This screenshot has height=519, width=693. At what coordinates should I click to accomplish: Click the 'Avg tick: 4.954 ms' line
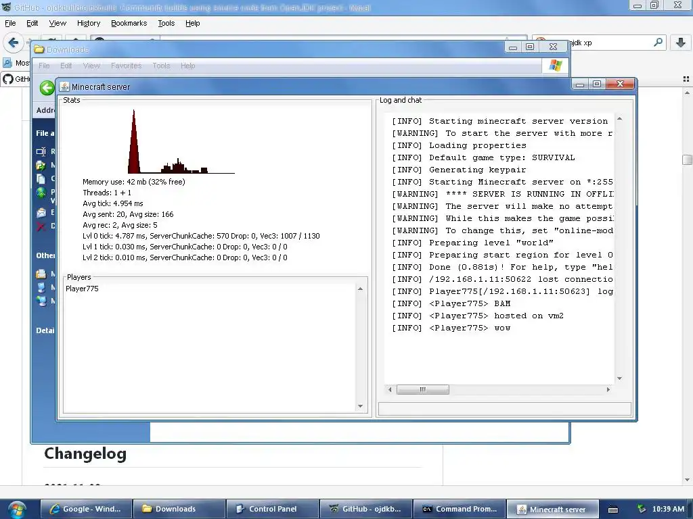coord(113,203)
